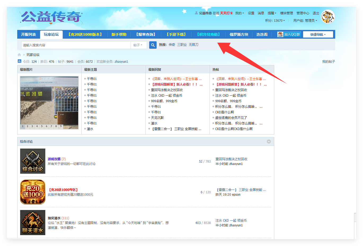363x246 pixels.
Task: Click the search magnifier icon
Action: coord(153,45)
